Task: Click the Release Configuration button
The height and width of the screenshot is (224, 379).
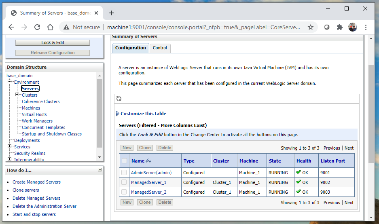Action: pos(53,53)
